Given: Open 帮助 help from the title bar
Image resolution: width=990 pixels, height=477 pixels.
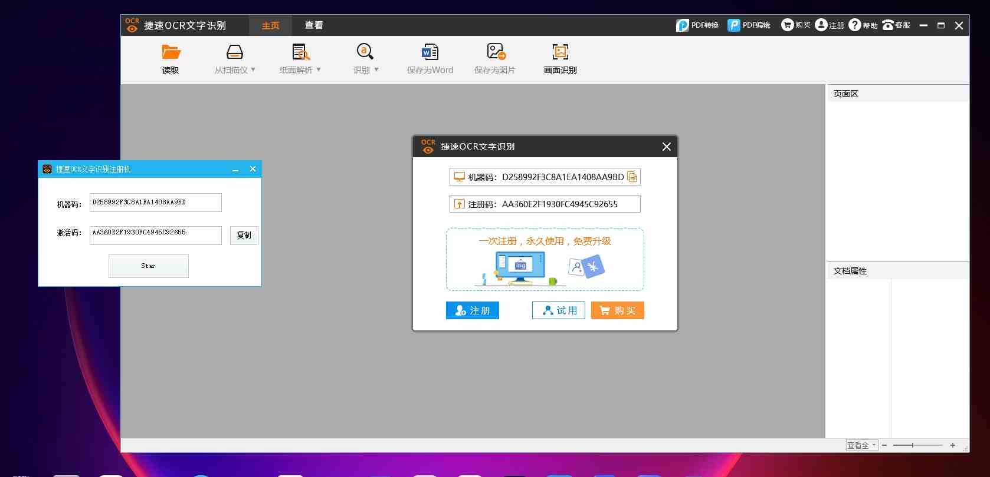Looking at the screenshot, I should 863,25.
